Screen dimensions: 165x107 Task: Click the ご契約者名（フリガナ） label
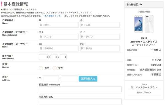click(15, 32)
